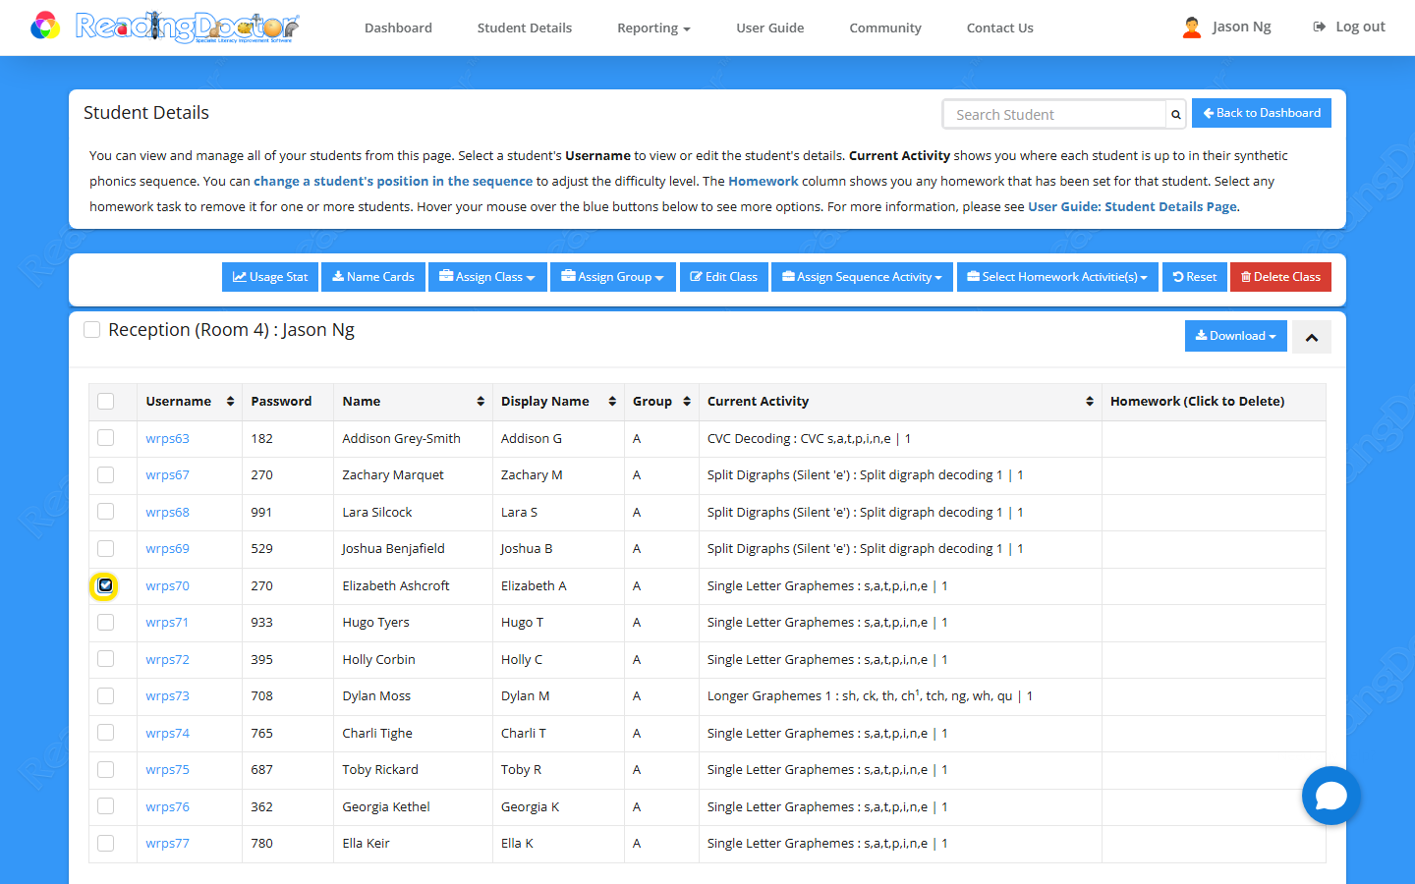The width and height of the screenshot is (1415, 884).
Task: Open username link wrps77
Action: click(167, 843)
